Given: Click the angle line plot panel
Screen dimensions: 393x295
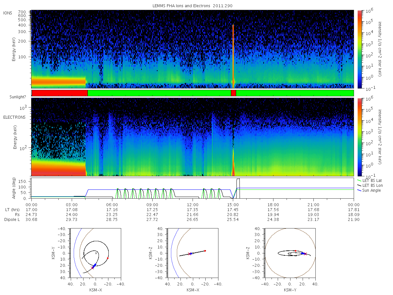Looking at the screenshot, I should 193,188.
